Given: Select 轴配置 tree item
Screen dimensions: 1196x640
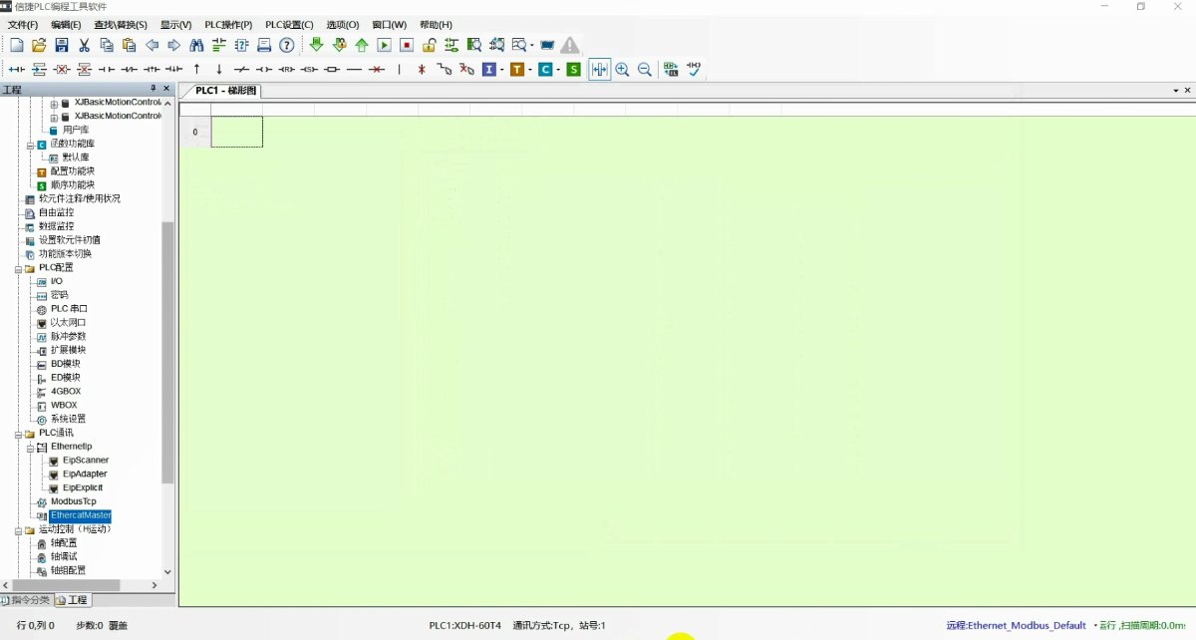Looking at the screenshot, I should click(x=64, y=543).
